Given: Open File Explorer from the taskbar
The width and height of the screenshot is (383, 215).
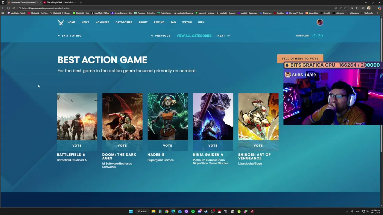Looking at the screenshot, I should [153, 211].
